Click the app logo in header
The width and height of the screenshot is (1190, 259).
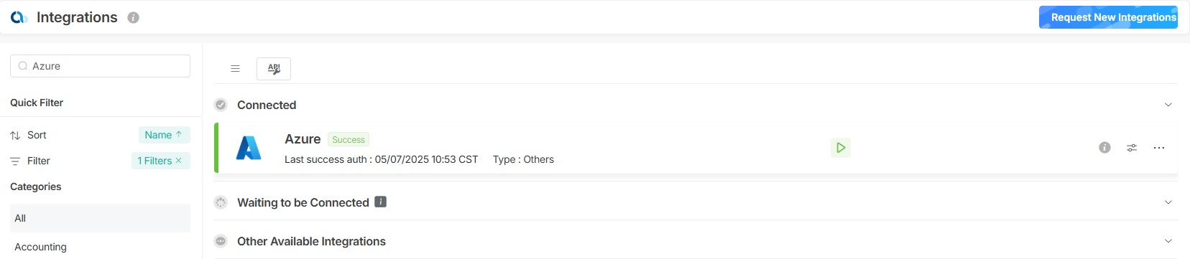19,17
